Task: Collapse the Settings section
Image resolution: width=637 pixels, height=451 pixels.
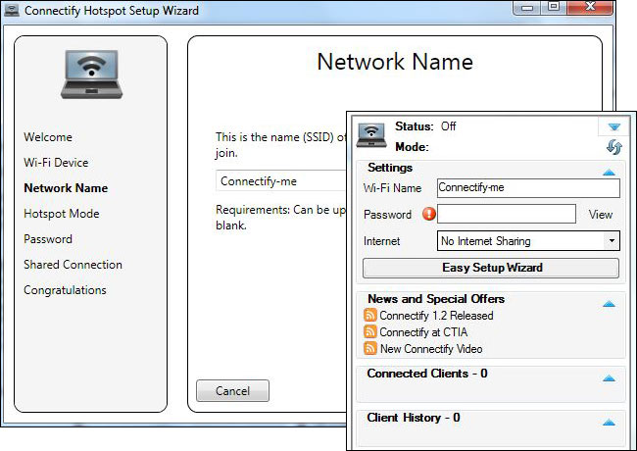Action: [609, 172]
